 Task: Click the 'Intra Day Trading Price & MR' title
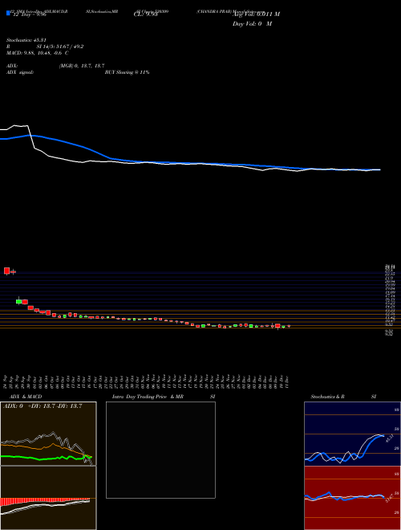click(x=148, y=397)
